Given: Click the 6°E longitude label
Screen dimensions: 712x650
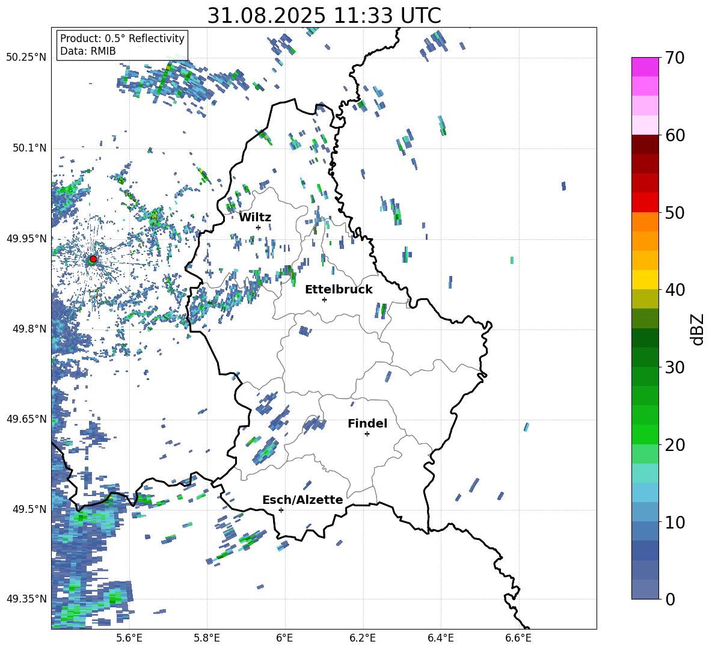Looking at the screenshot, I should (x=284, y=638).
